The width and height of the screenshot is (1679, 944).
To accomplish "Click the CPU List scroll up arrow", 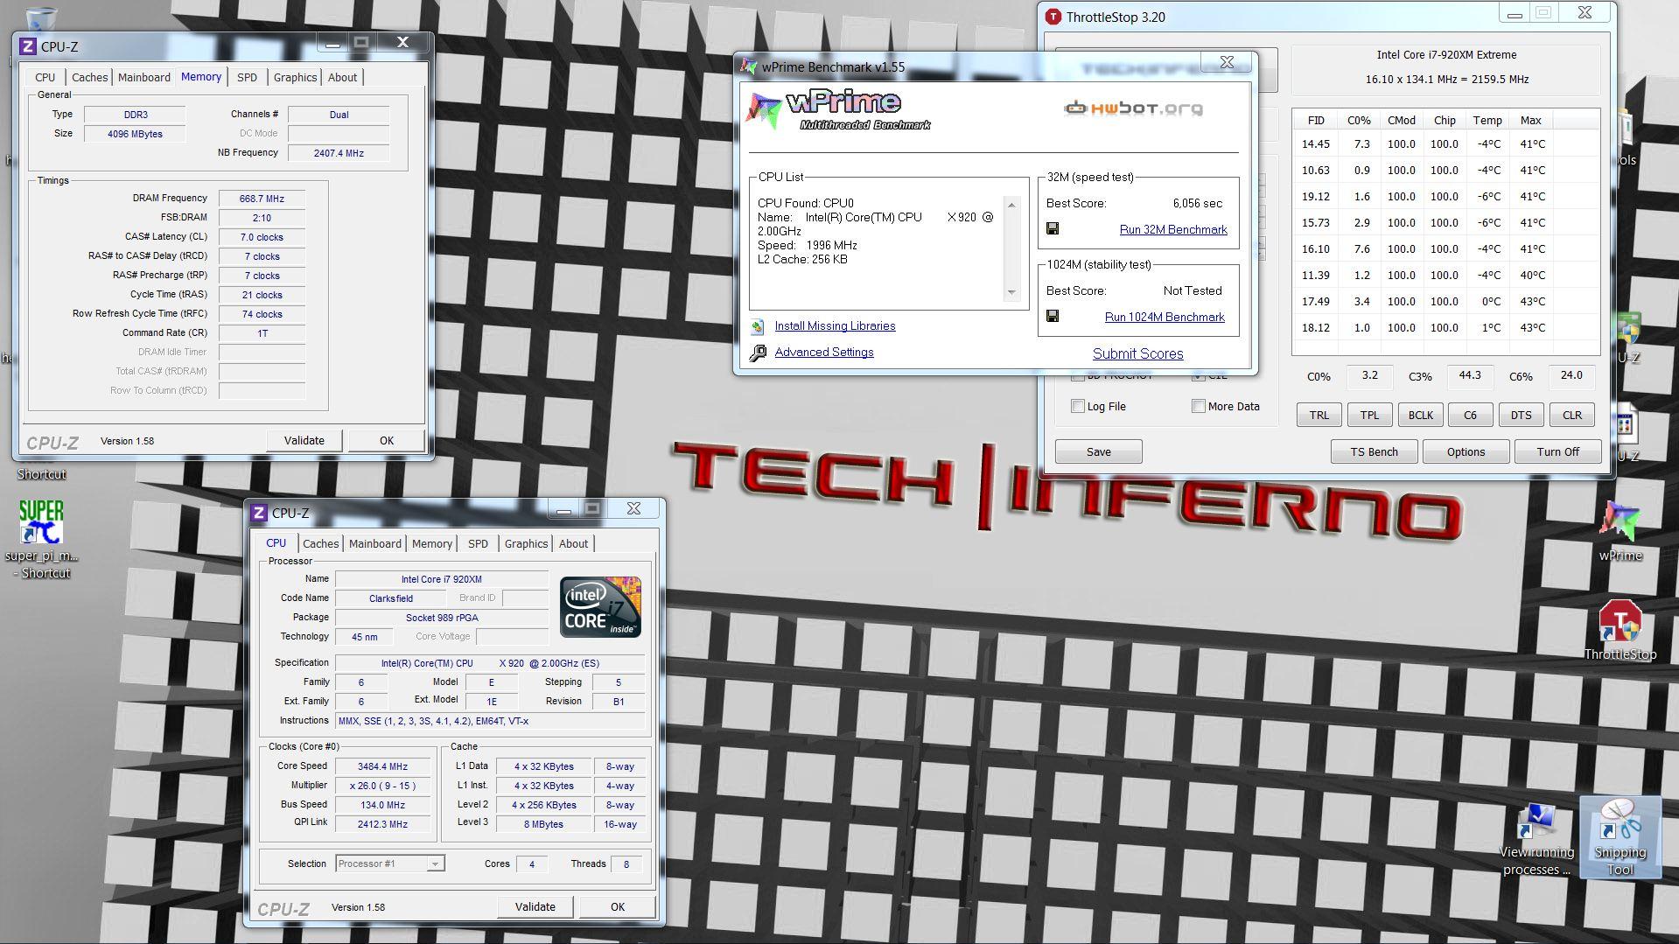I will pyautogui.click(x=1011, y=205).
